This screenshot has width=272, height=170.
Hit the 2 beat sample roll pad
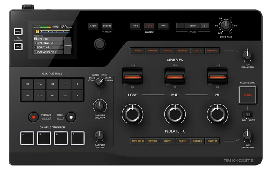[x=77, y=84]
